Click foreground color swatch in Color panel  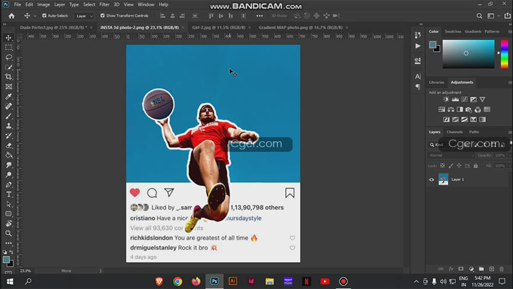coord(433,44)
